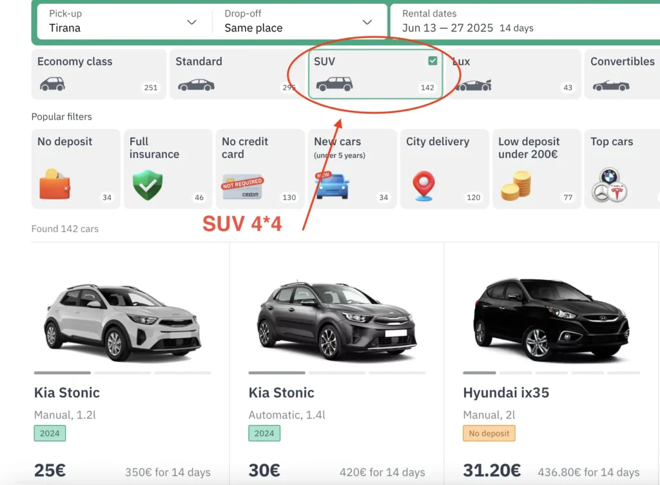Enable the No deposit filter
Screen dimensions: 660x485
(76, 169)
